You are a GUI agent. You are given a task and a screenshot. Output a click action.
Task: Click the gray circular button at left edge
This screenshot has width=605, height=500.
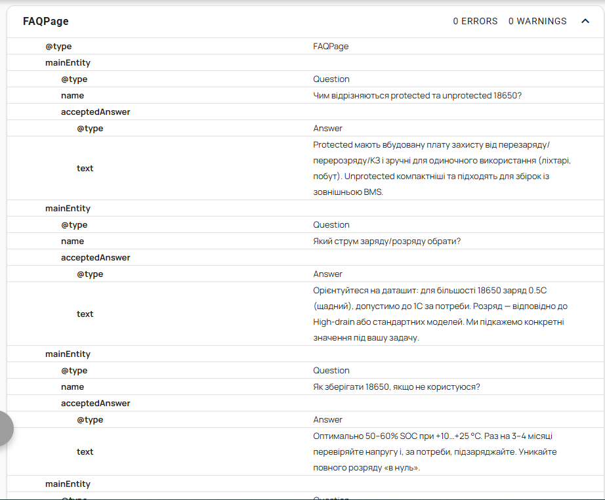point(4,428)
